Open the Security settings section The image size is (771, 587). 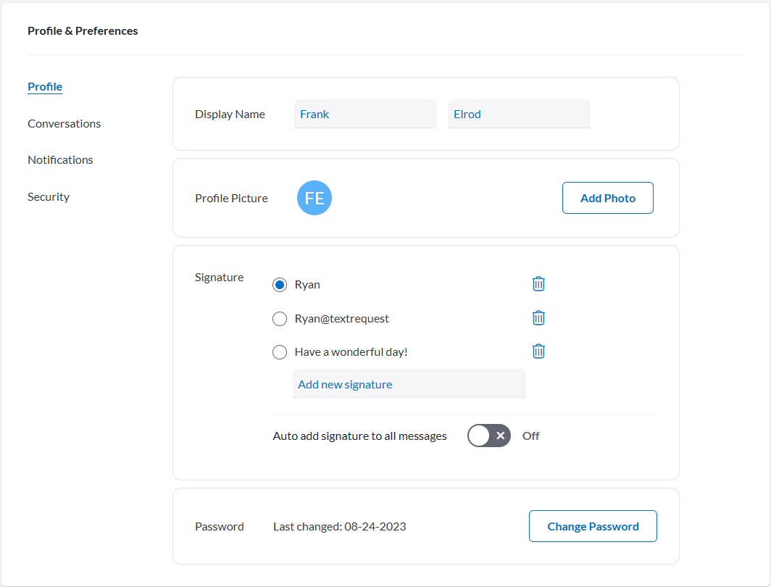coord(49,197)
